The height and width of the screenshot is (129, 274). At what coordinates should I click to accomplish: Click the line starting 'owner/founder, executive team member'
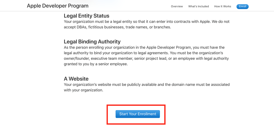[146, 58]
